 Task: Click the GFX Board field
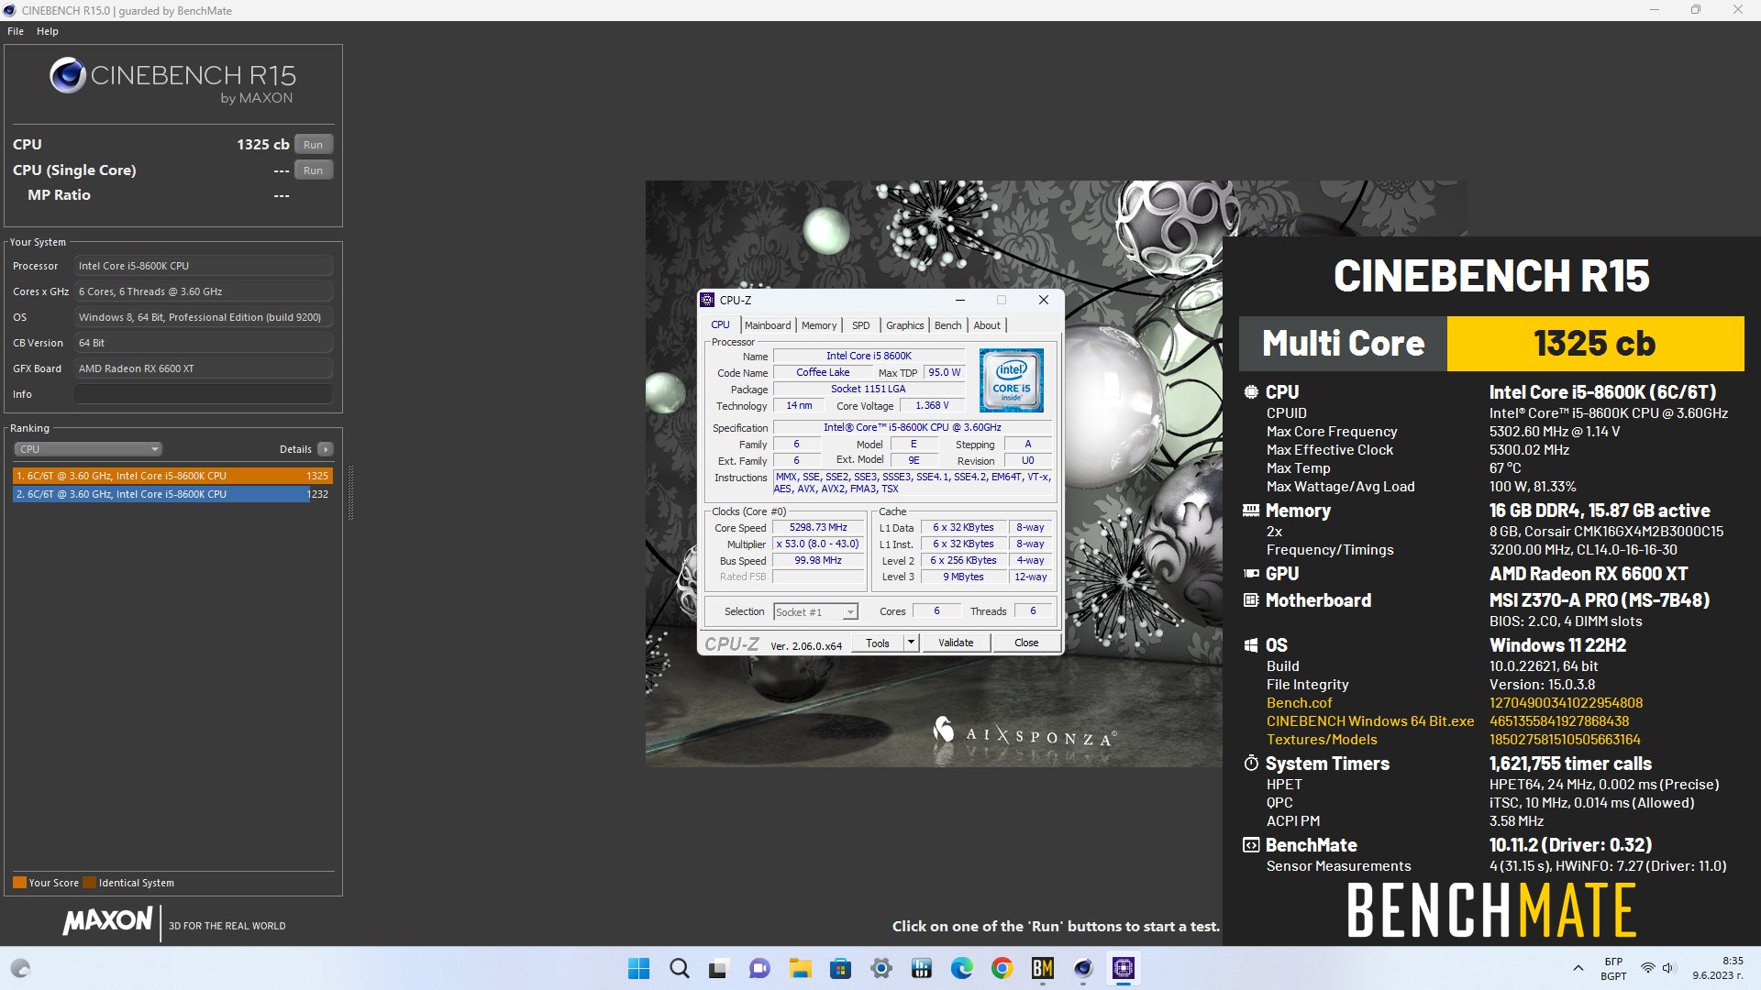(204, 368)
